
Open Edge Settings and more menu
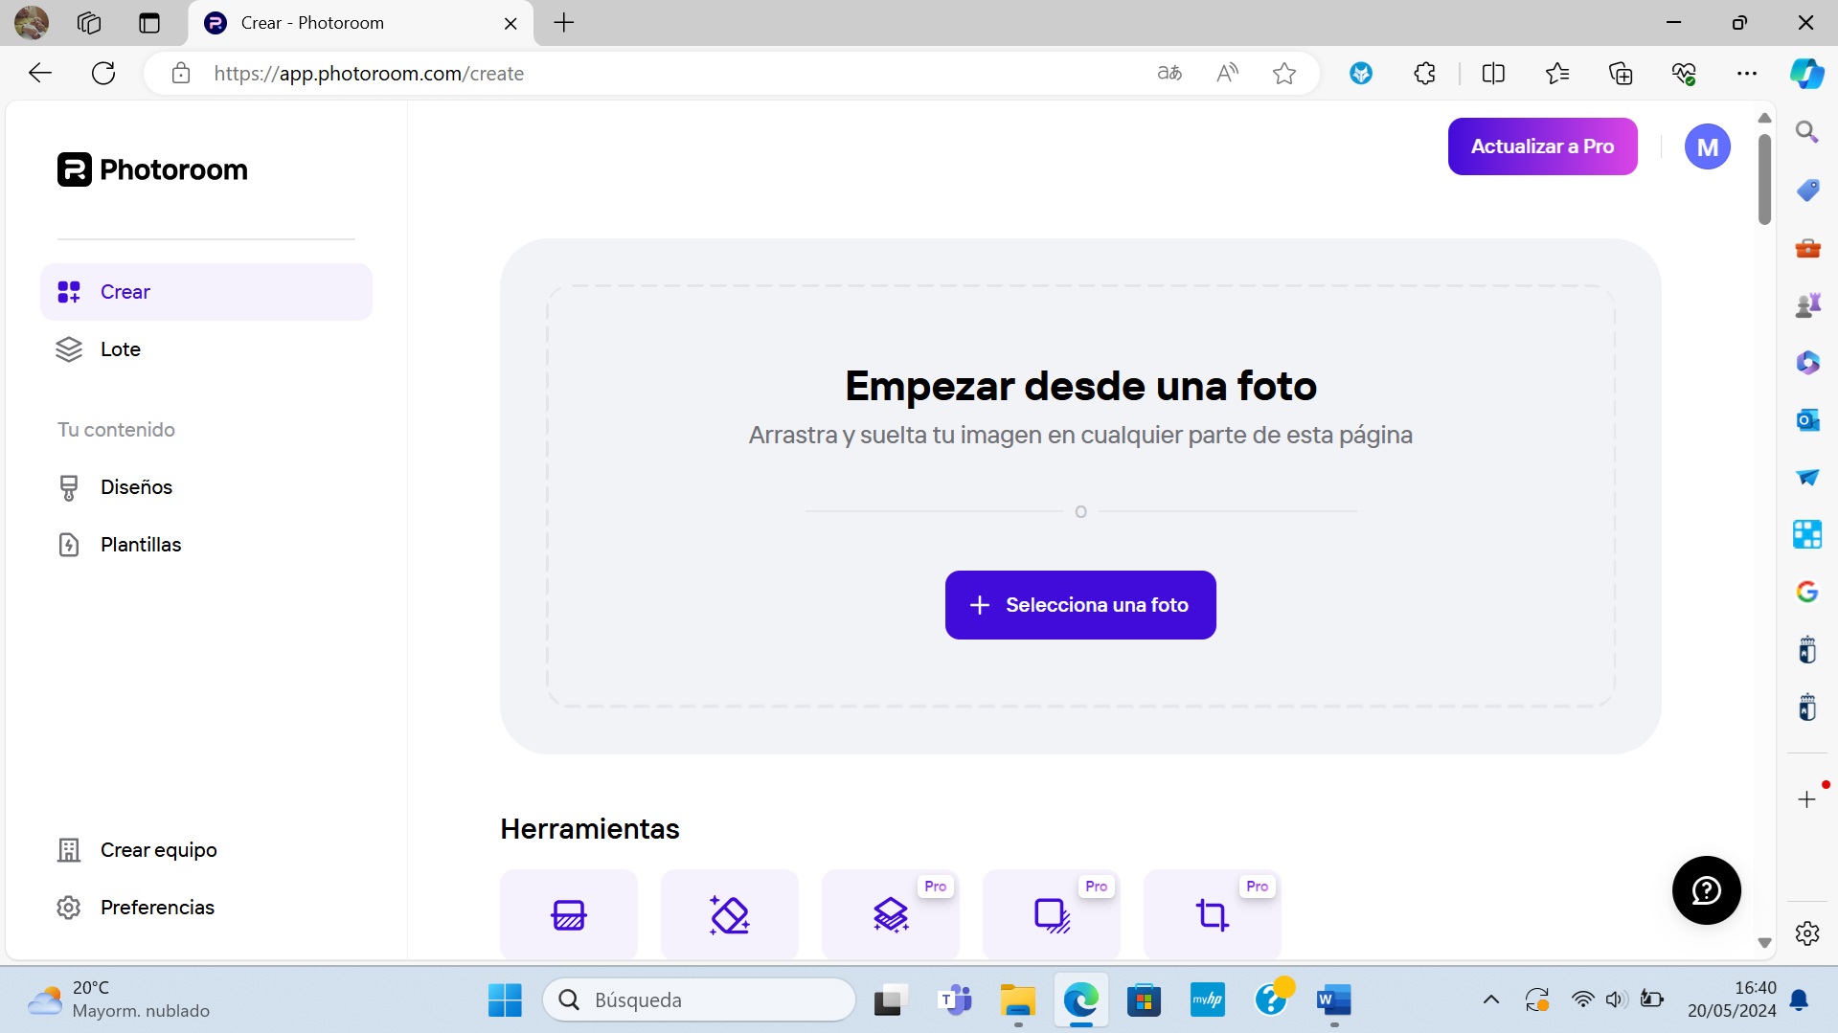[1748, 73]
